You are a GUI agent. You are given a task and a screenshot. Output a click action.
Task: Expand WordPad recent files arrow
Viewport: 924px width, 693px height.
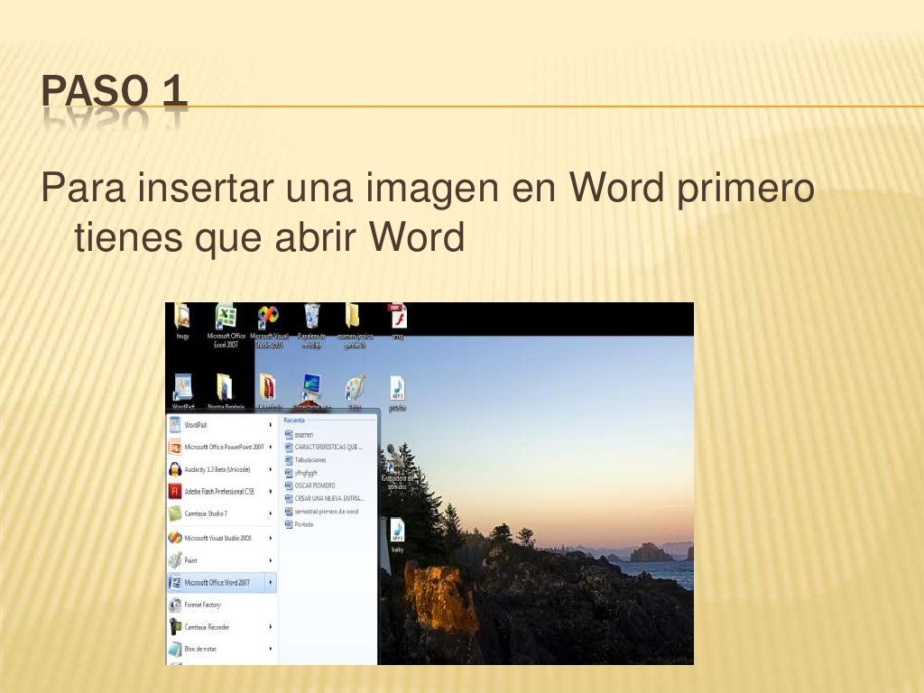point(271,425)
